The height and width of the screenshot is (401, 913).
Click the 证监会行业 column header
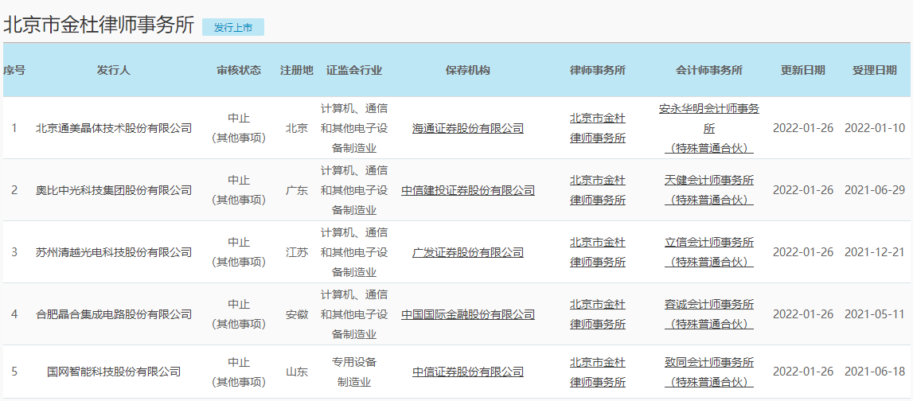(x=354, y=71)
